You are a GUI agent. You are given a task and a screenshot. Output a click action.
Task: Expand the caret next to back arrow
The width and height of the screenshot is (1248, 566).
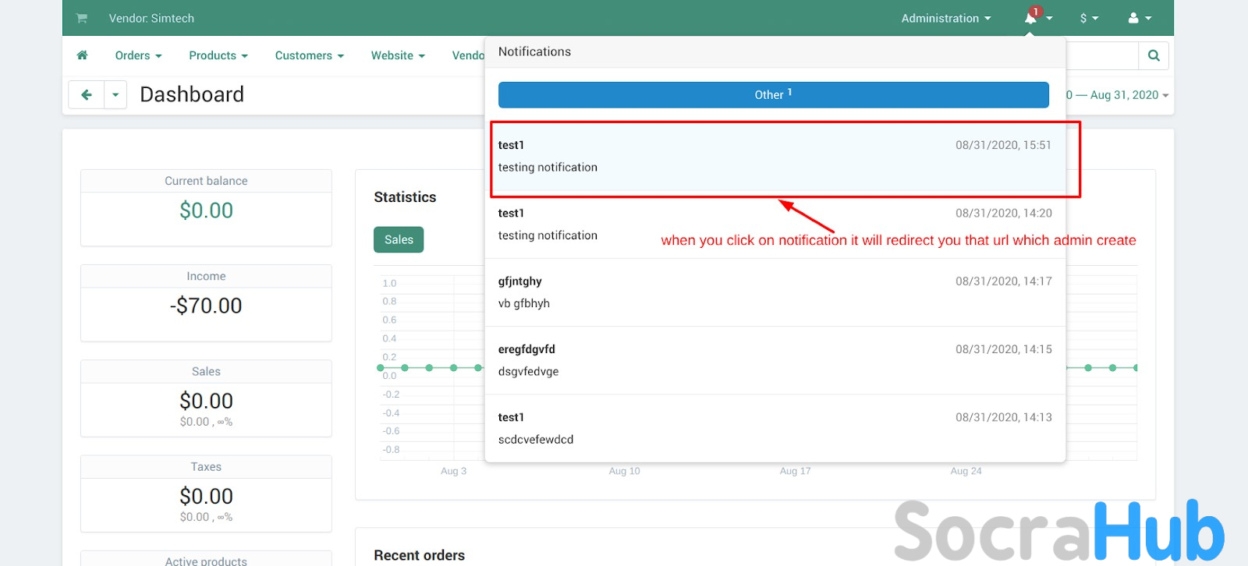[x=115, y=95]
